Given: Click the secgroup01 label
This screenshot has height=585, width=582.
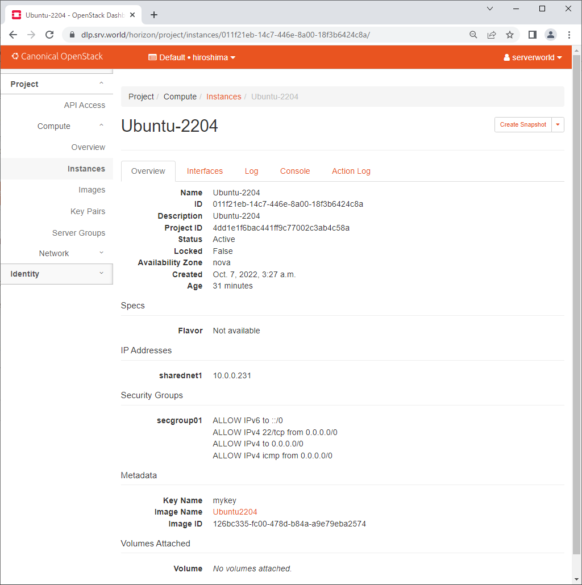Looking at the screenshot, I should pyautogui.click(x=179, y=420).
